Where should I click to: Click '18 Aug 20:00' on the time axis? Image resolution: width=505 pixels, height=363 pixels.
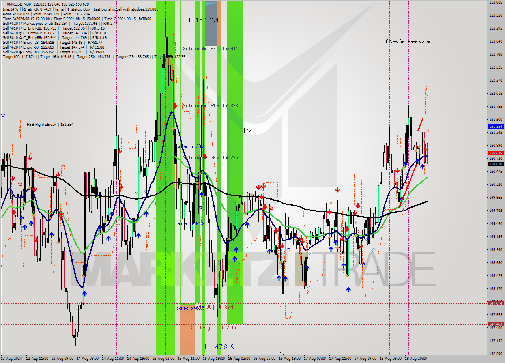[416, 359]
